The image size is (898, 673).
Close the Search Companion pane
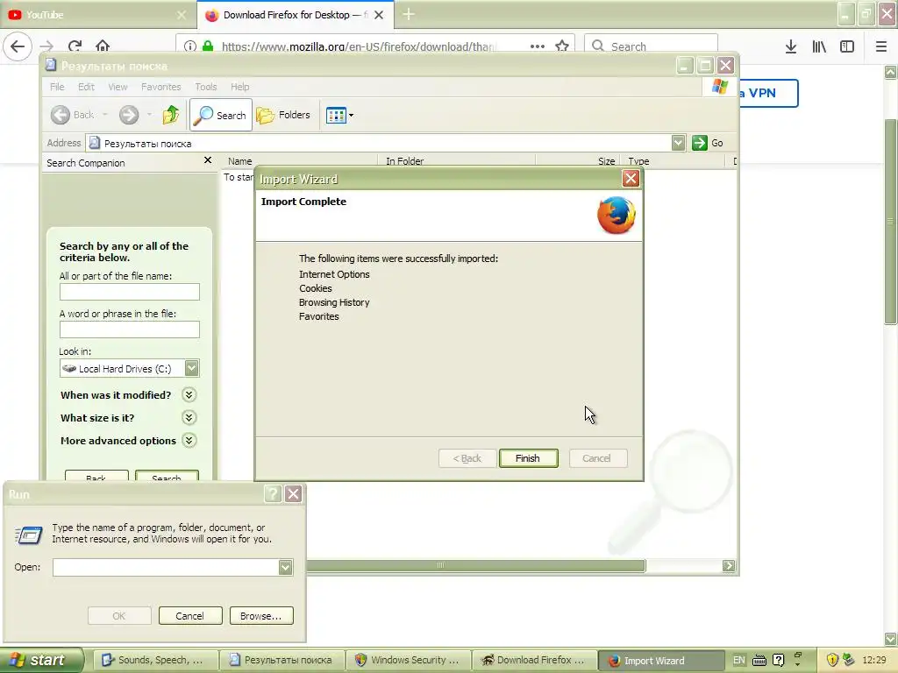tap(208, 160)
